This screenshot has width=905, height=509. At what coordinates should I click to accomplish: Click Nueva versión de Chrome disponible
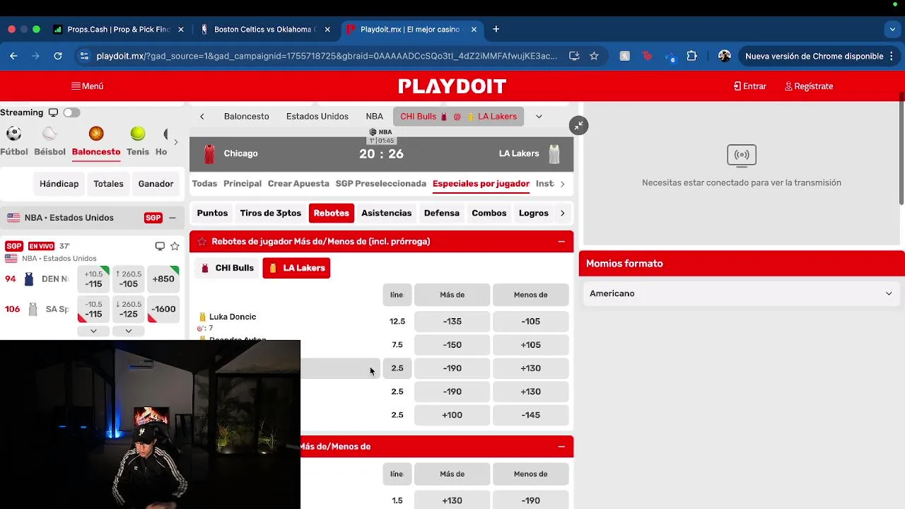pos(819,56)
